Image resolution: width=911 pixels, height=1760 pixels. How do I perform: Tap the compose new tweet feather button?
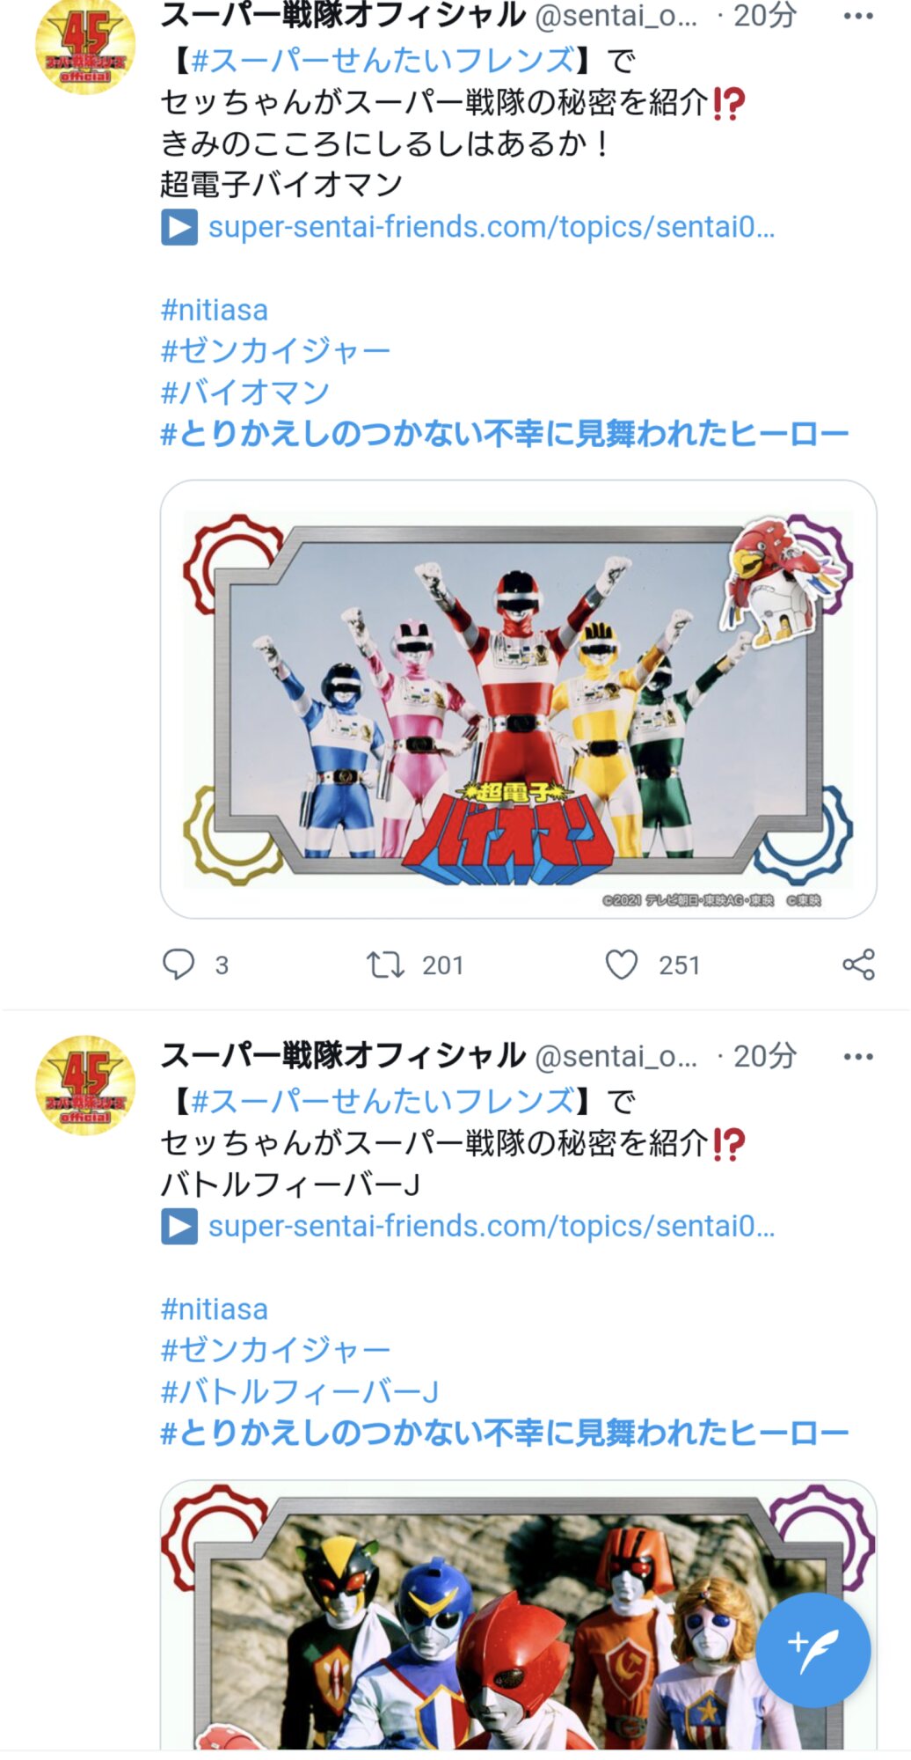coord(813,1650)
